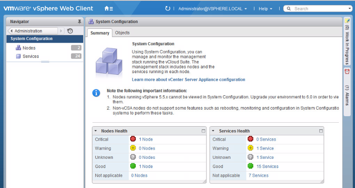Open navigation history clock icon
This screenshot has width=355, height=188.
(x=70, y=31)
